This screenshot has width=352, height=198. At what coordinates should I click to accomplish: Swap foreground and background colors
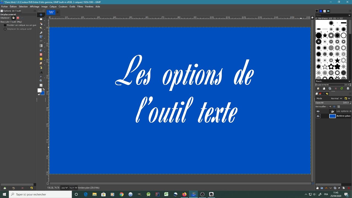43,89
